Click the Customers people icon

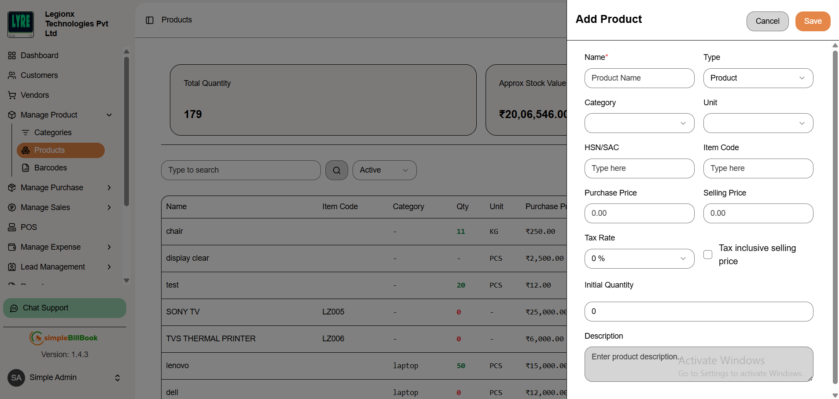[12, 75]
